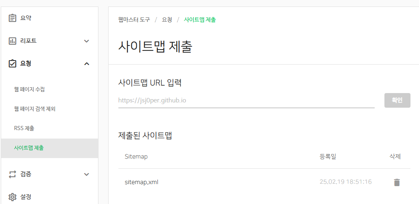Image resolution: width=419 pixels, height=204 pixels.
Task: Open 웹 페이지 검색 제외 submenu
Action: pos(35,109)
